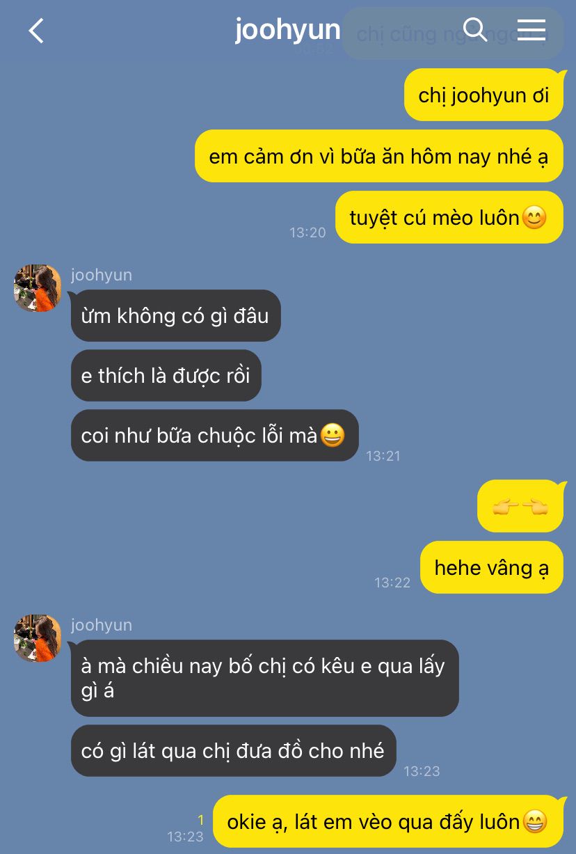The height and width of the screenshot is (854, 576).
Task: Click the joohyun sender name above 'à mà chiều'
Action: point(102,625)
